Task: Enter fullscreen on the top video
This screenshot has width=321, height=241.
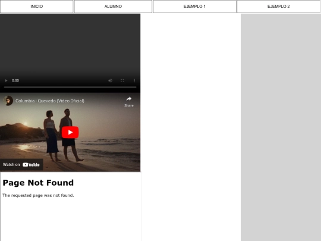Action: point(122,81)
